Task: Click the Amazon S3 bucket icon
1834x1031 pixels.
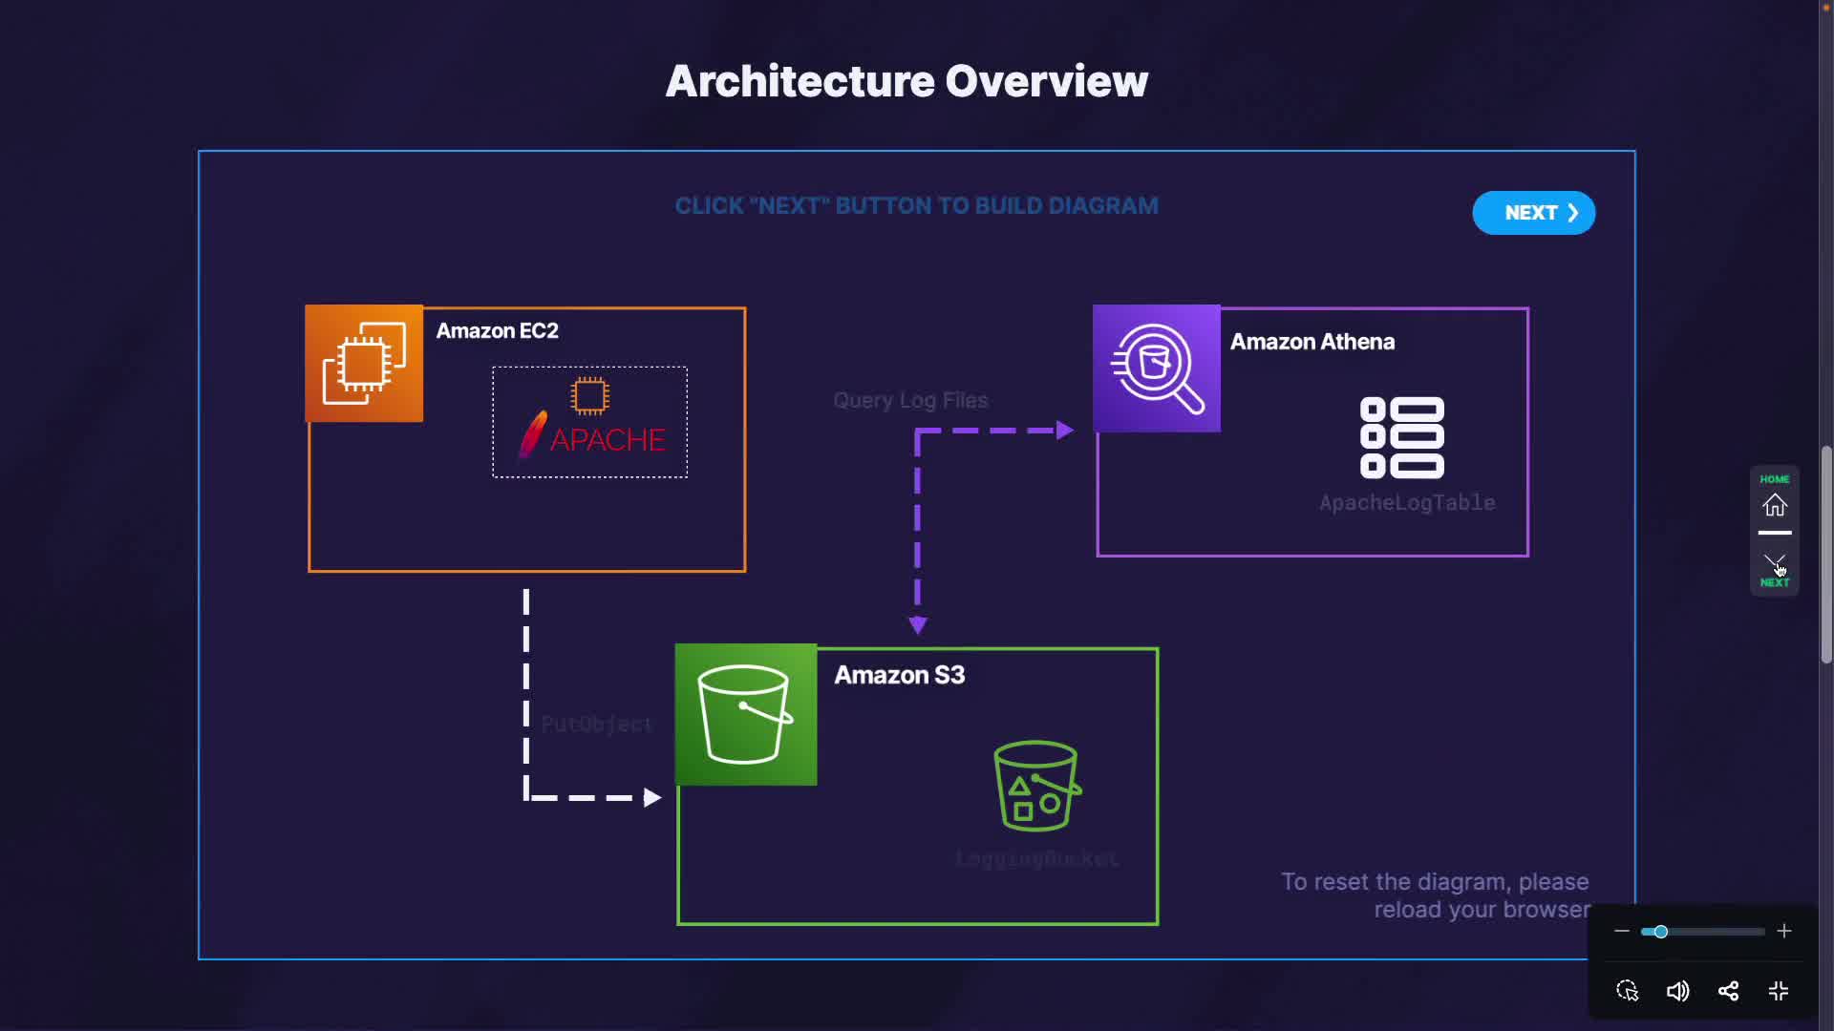Action: 745,715
